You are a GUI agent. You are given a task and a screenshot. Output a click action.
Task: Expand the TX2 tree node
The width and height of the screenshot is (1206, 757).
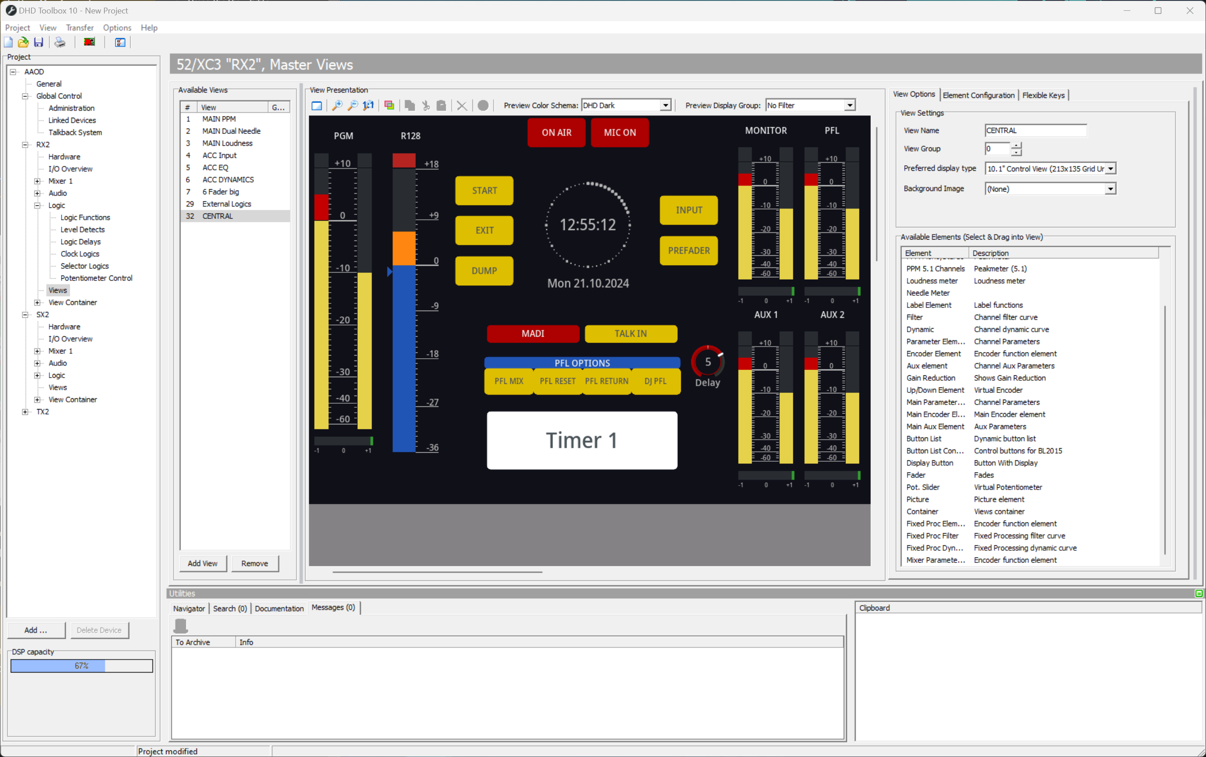[25, 412]
